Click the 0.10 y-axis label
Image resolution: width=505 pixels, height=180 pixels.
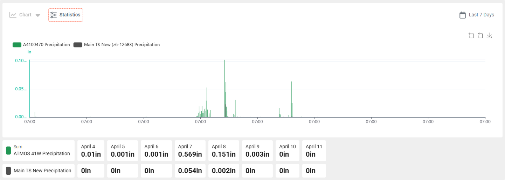(21, 61)
